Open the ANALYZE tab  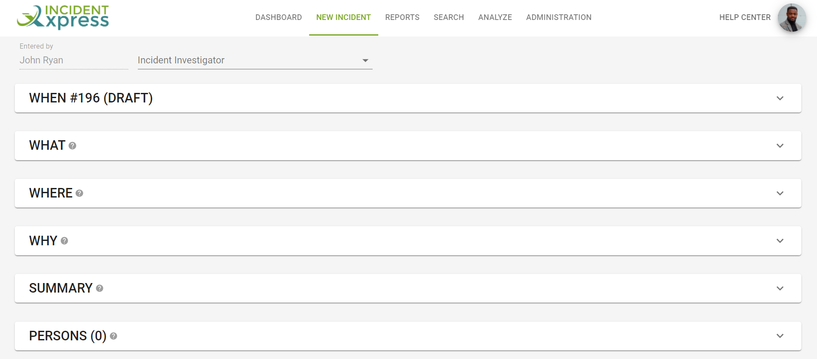(x=495, y=17)
